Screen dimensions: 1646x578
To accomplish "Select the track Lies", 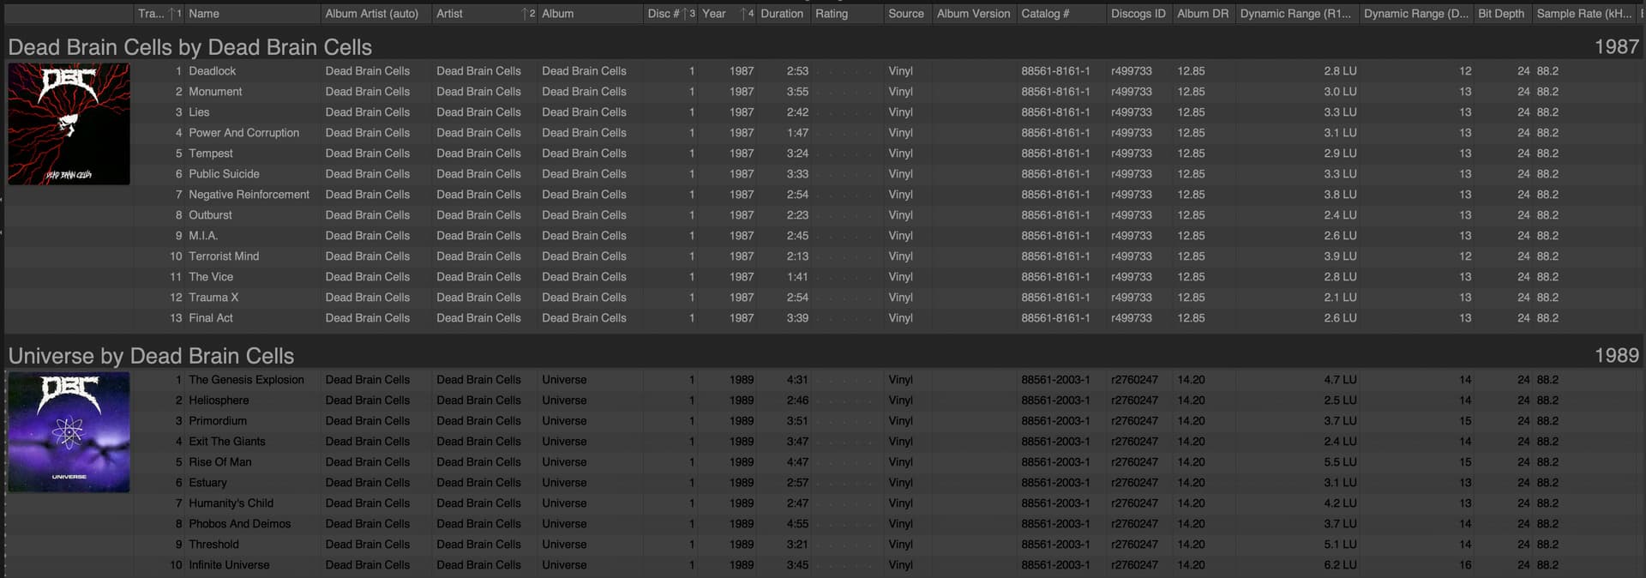I will [x=199, y=112].
